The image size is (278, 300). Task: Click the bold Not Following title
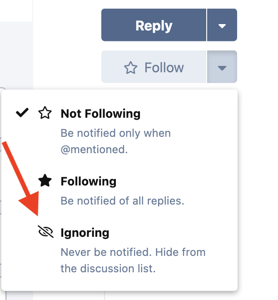click(x=100, y=114)
